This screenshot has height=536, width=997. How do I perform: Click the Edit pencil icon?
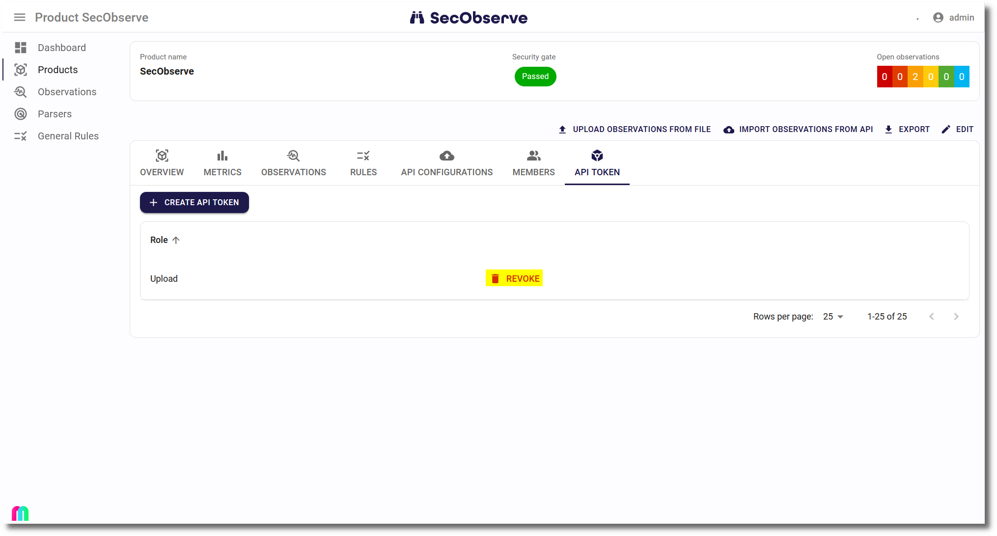[945, 129]
